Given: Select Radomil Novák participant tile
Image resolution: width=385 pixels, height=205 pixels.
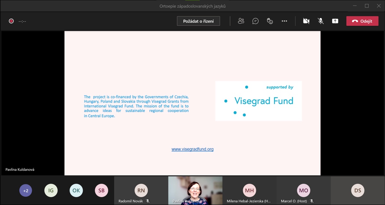Looking at the screenshot, I should (x=141, y=191).
